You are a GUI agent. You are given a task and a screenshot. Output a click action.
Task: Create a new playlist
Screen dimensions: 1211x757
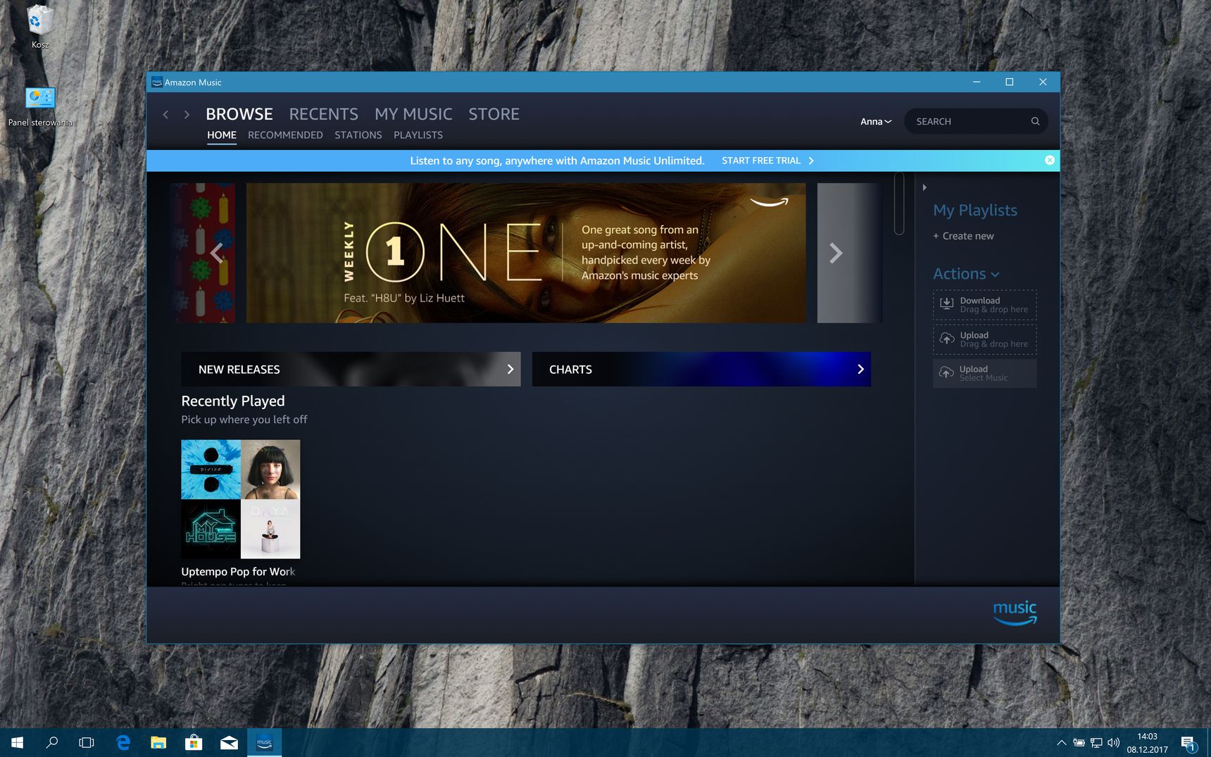pyautogui.click(x=963, y=236)
